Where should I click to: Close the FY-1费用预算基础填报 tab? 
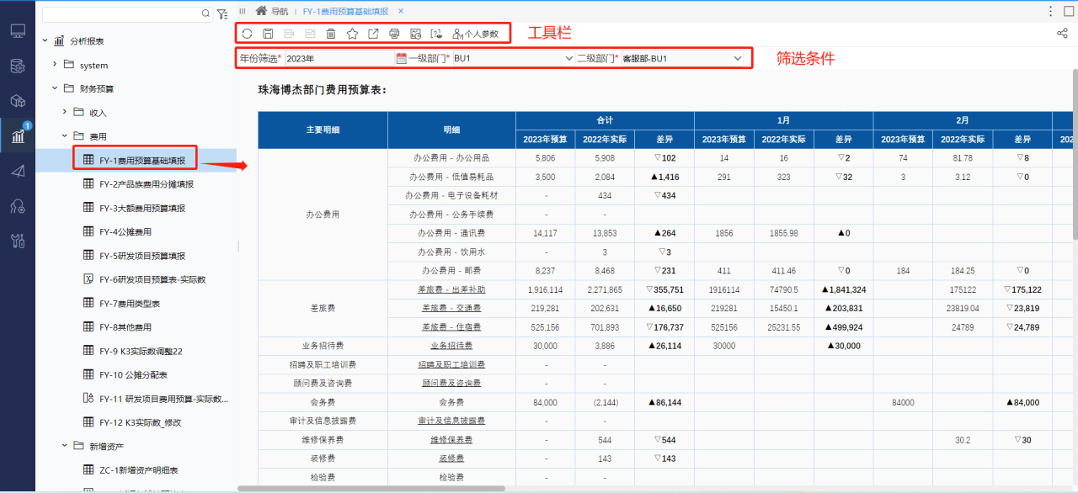tap(401, 11)
